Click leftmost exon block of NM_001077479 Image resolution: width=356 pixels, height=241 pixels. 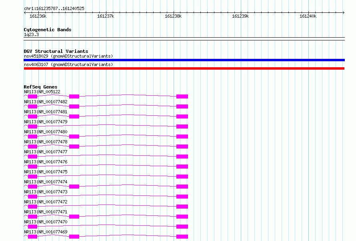(32, 127)
